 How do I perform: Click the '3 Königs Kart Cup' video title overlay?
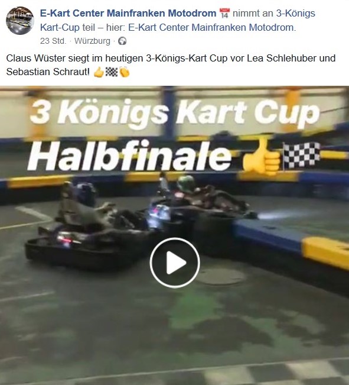[175, 114]
